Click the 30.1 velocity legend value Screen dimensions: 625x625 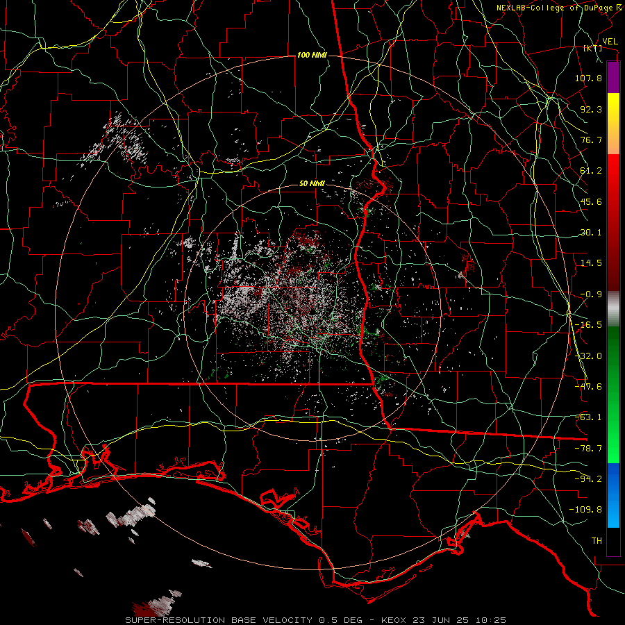coord(591,233)
